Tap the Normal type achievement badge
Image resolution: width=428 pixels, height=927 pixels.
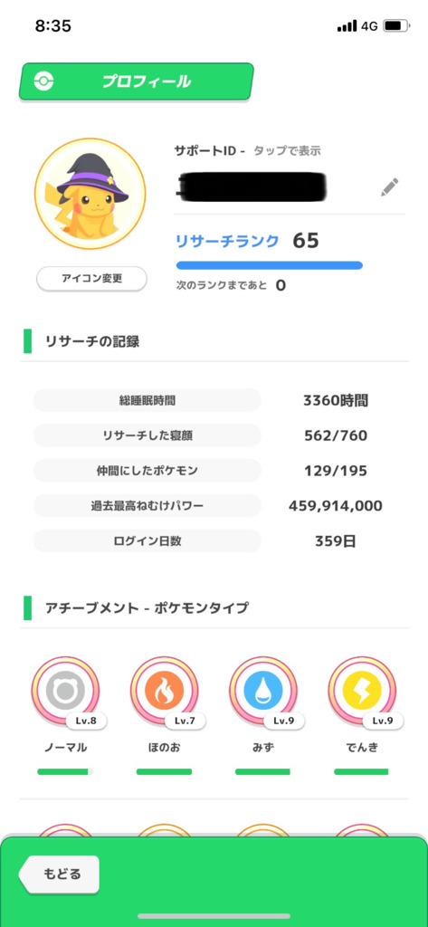point(65,692)
